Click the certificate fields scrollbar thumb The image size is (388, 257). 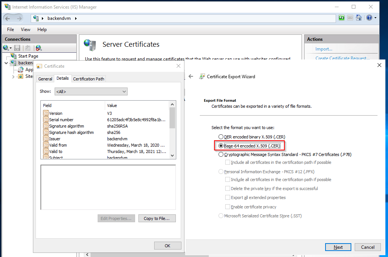click(172, 118)
